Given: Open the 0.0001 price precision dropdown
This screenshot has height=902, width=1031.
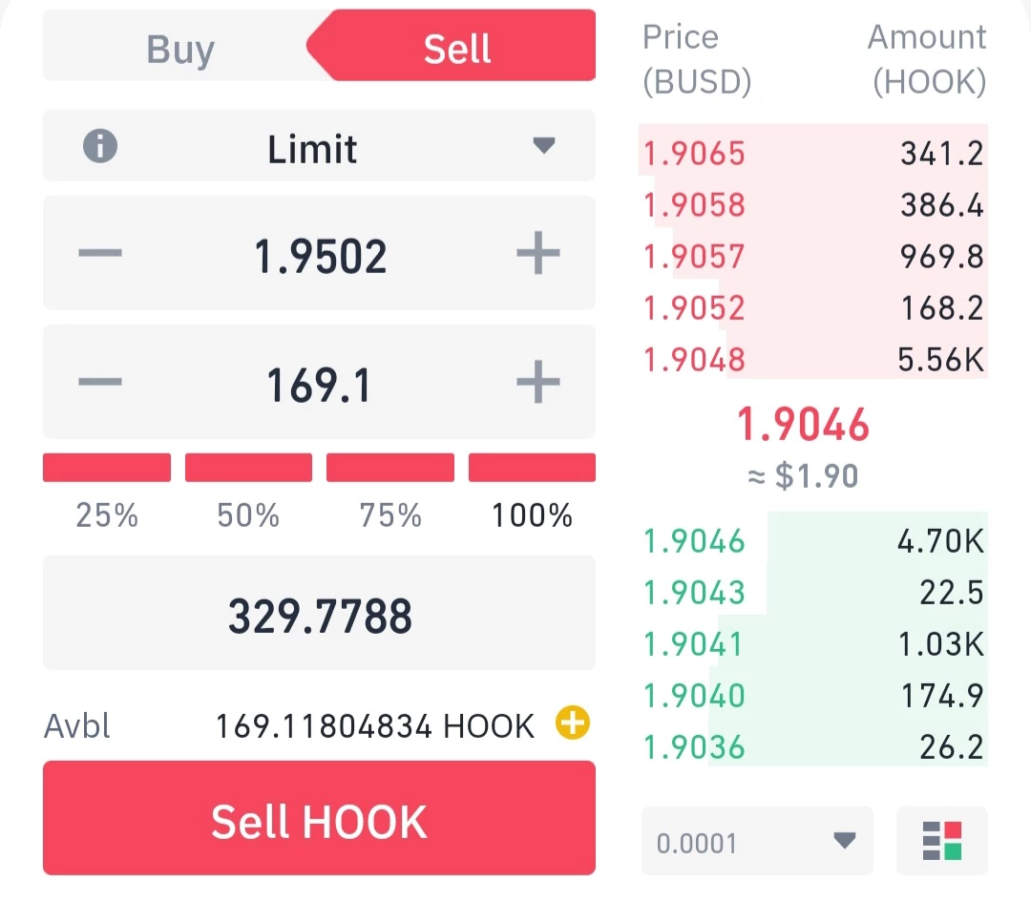Looking at the screenshot, I should tap(757, 841).
